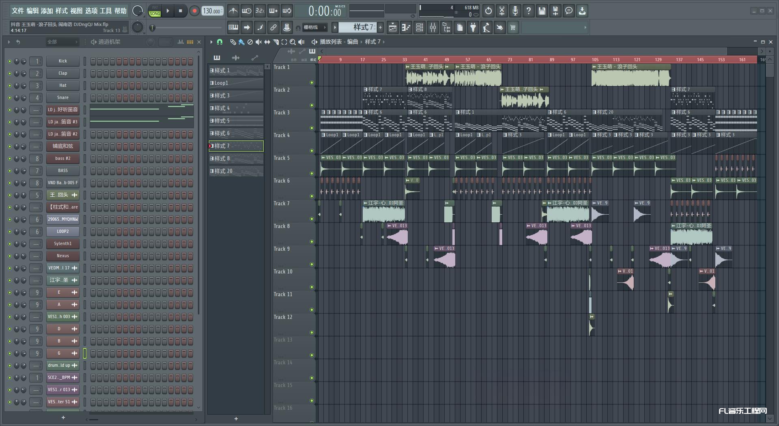Open the 添加 menu

pyautogui.click(x=47, y=11)
